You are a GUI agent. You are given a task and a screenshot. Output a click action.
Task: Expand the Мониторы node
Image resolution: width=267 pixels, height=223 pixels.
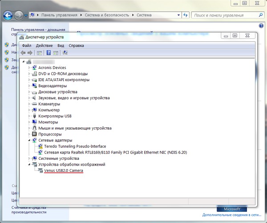coord(29,122)
